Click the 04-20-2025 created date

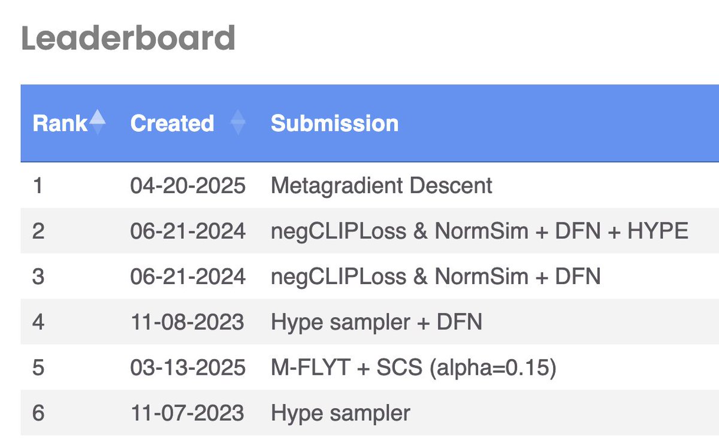tap(188, 185)
